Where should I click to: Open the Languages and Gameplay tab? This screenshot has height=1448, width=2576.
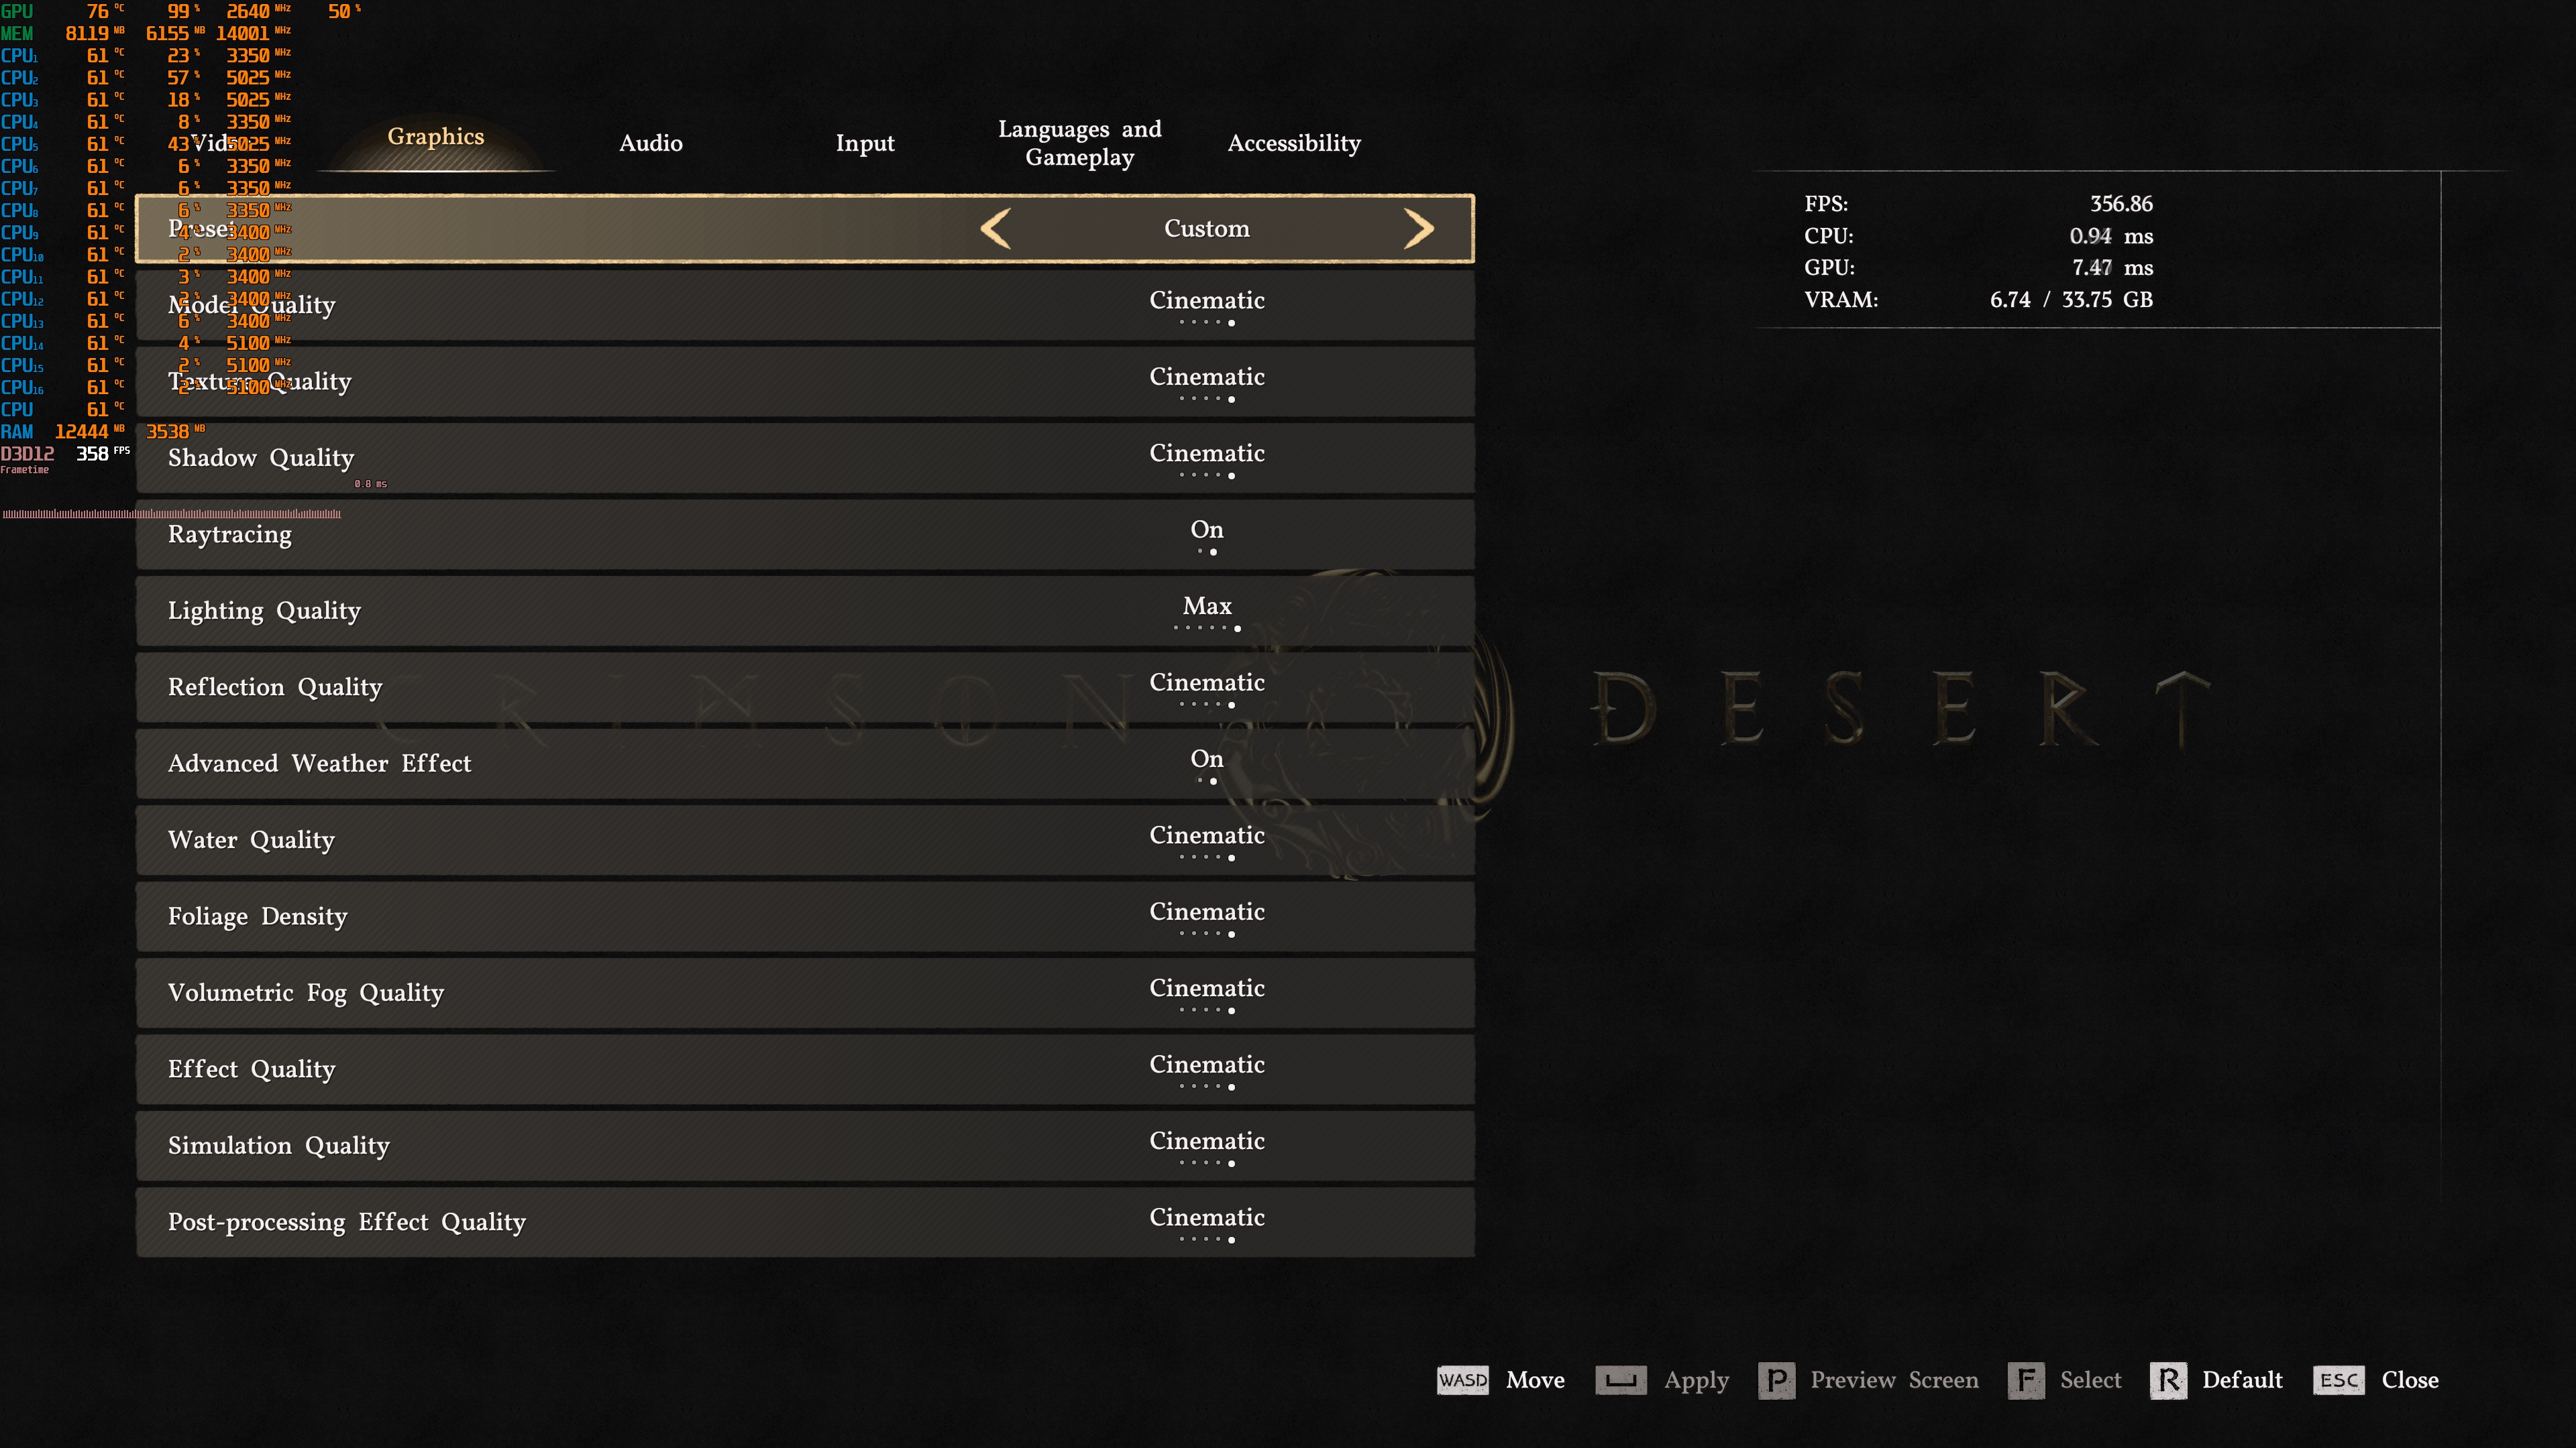point(1079,143)
